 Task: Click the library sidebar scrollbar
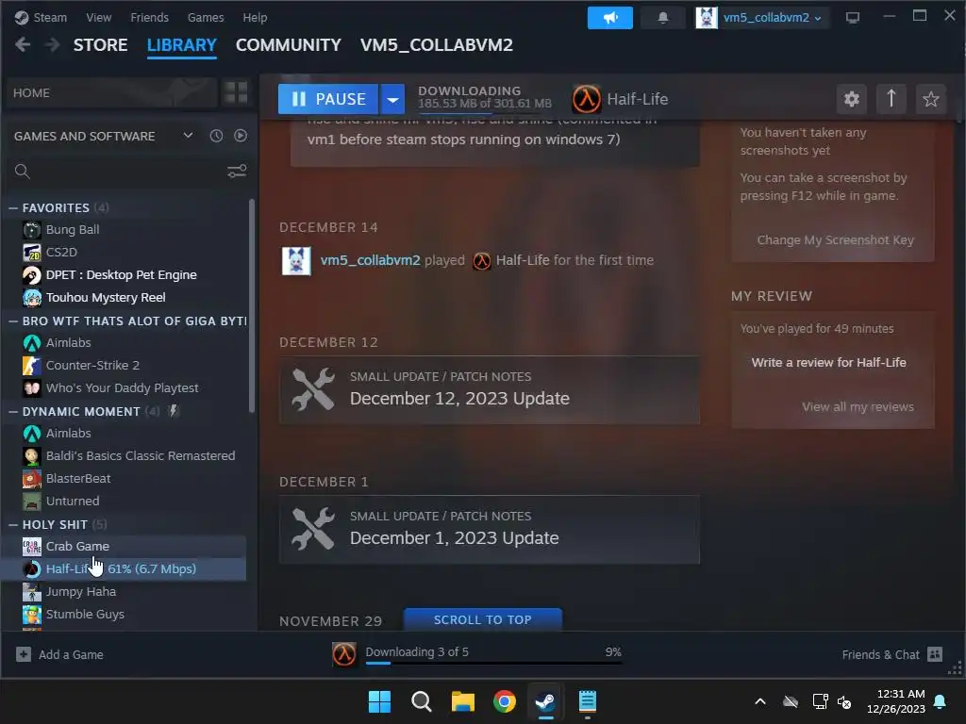click(251, 306)
